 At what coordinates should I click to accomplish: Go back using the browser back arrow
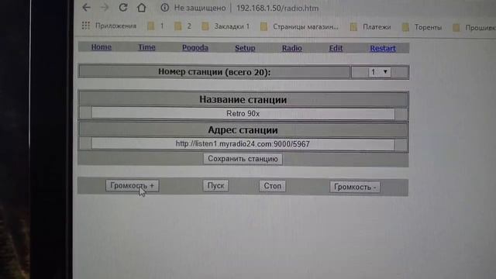coord(86,7)
